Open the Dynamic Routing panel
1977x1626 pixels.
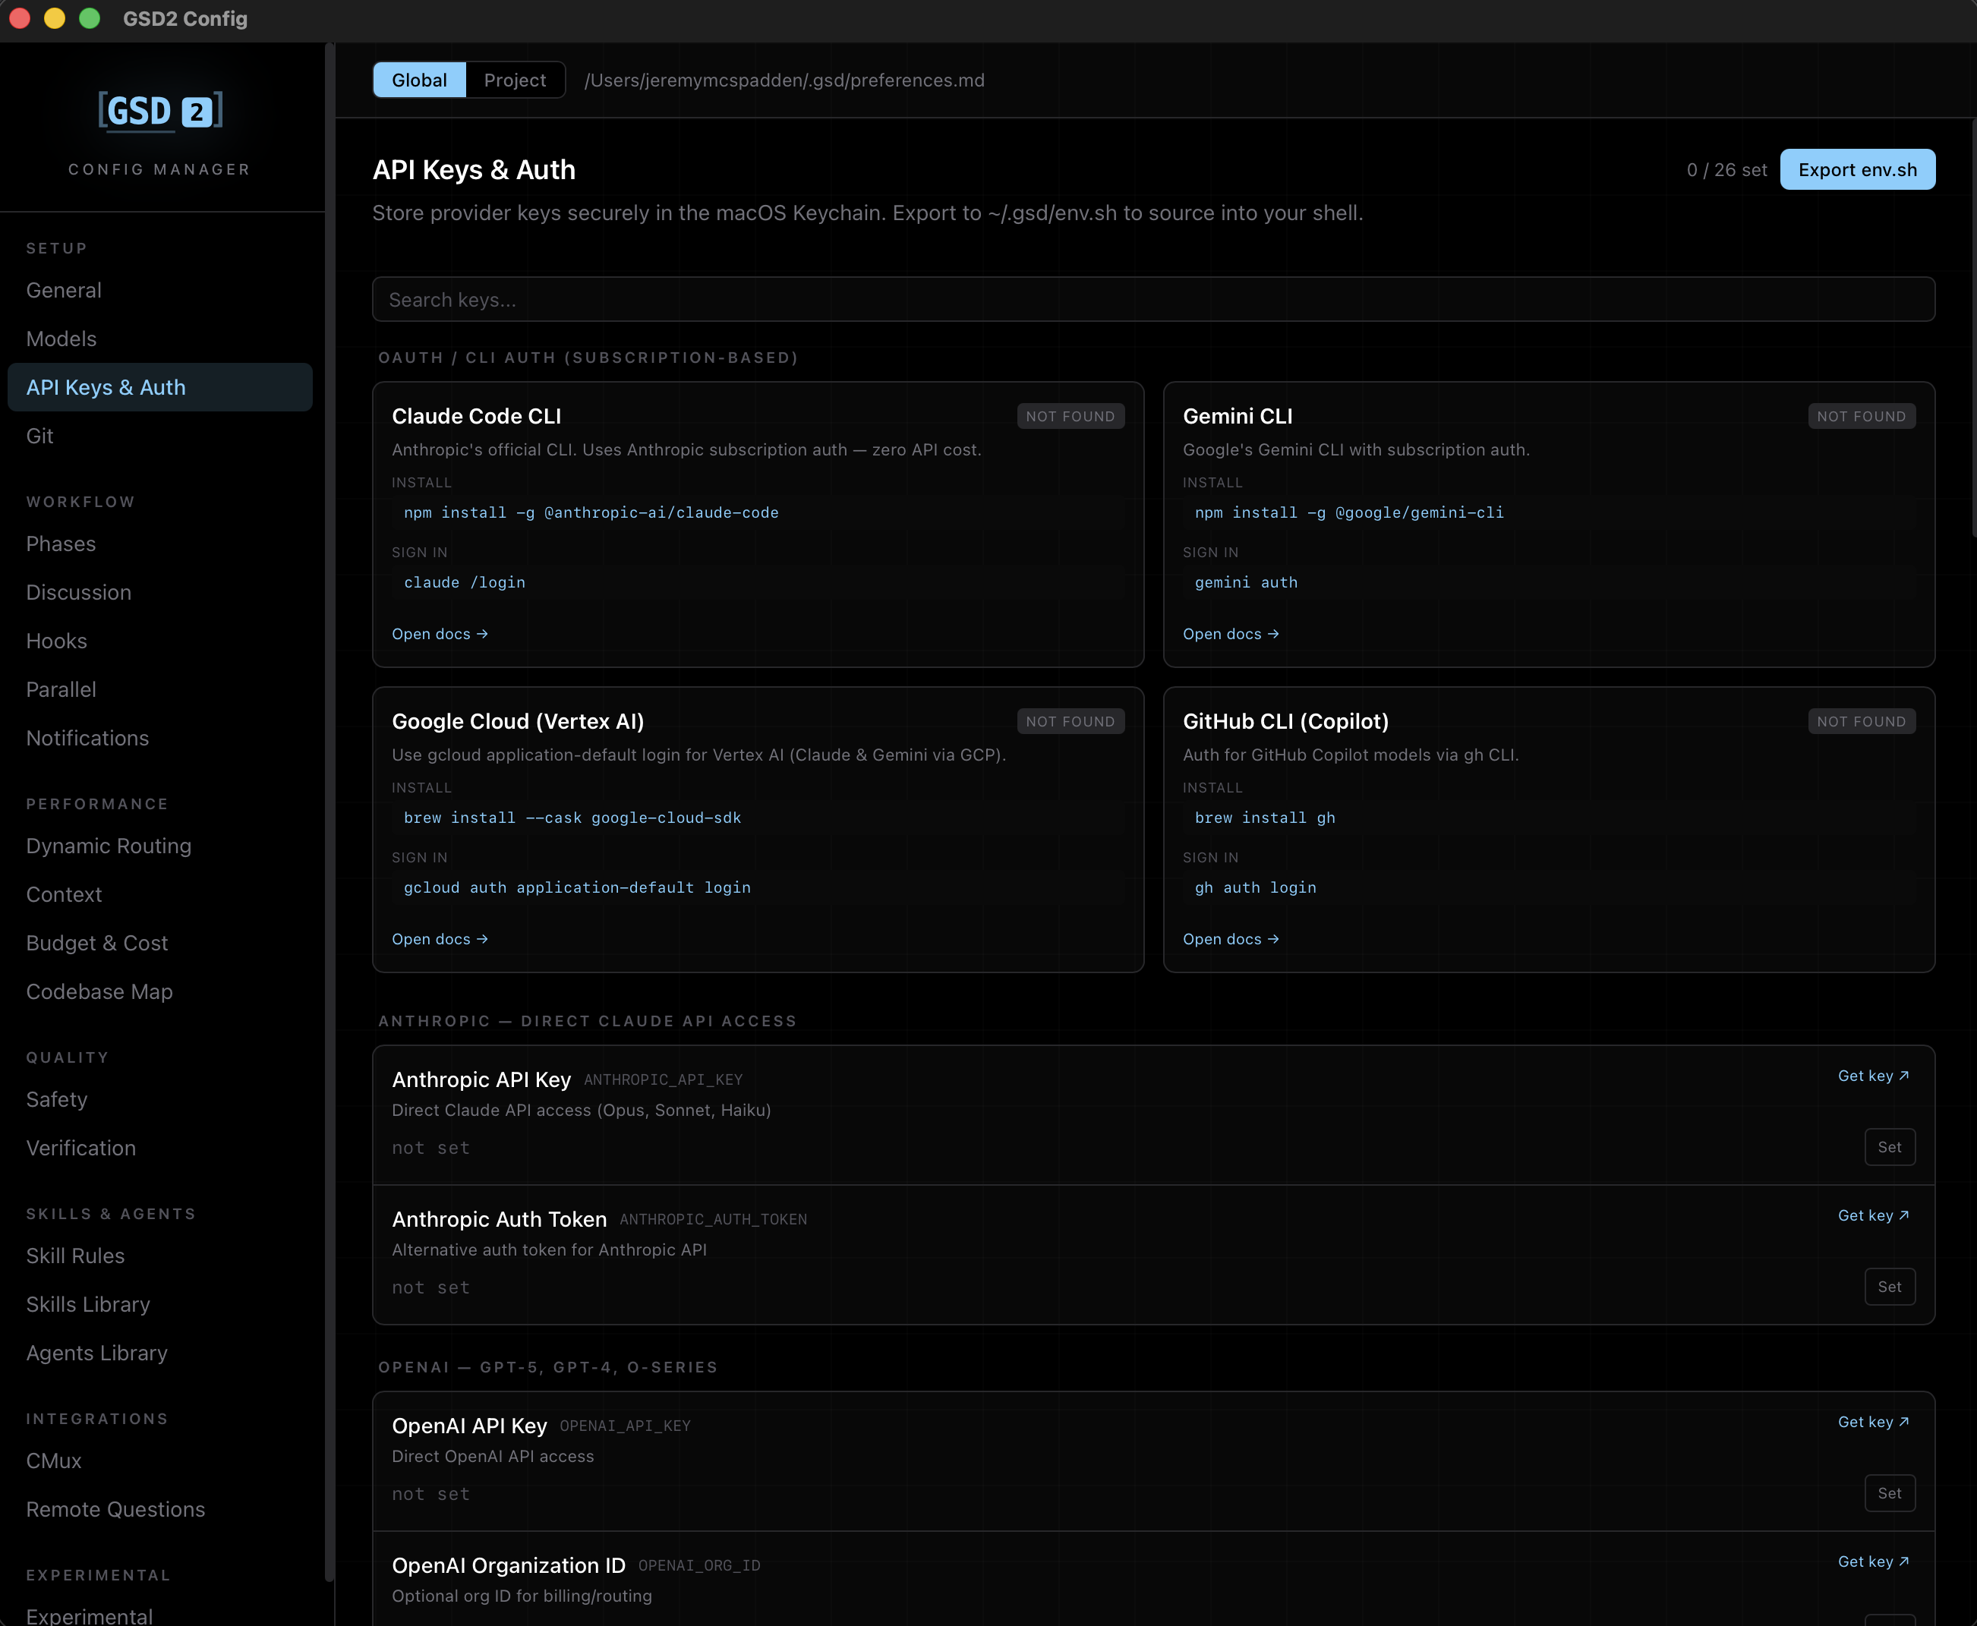coord(109,845)
